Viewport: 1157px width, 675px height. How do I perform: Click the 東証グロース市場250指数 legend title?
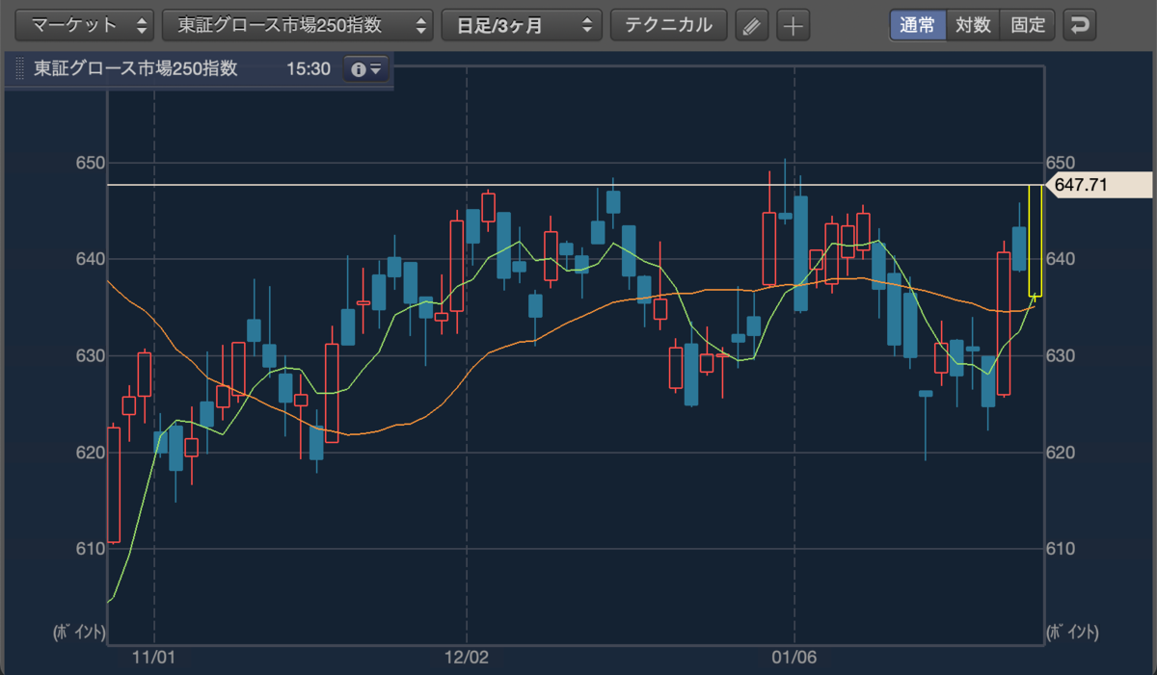136,69
